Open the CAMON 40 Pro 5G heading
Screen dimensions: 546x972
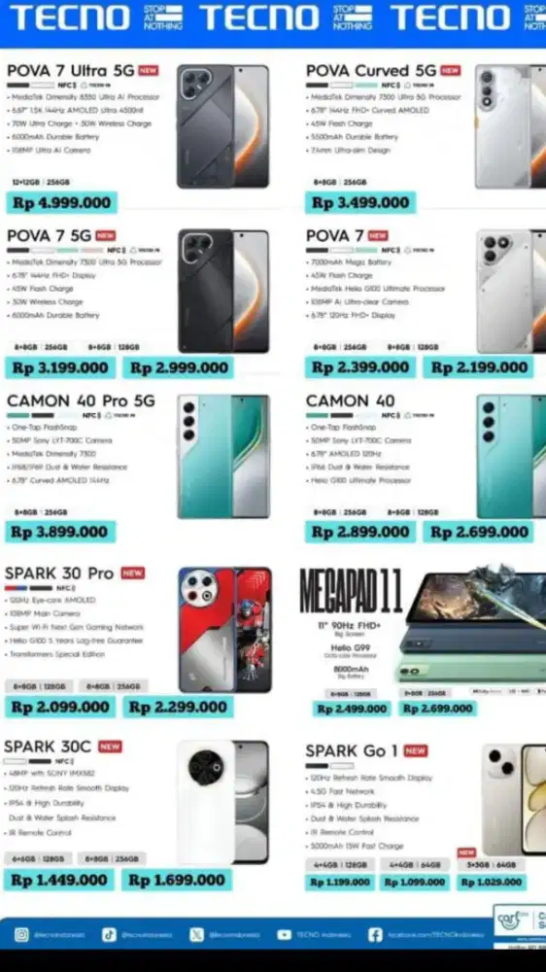[x=82, y=401]
